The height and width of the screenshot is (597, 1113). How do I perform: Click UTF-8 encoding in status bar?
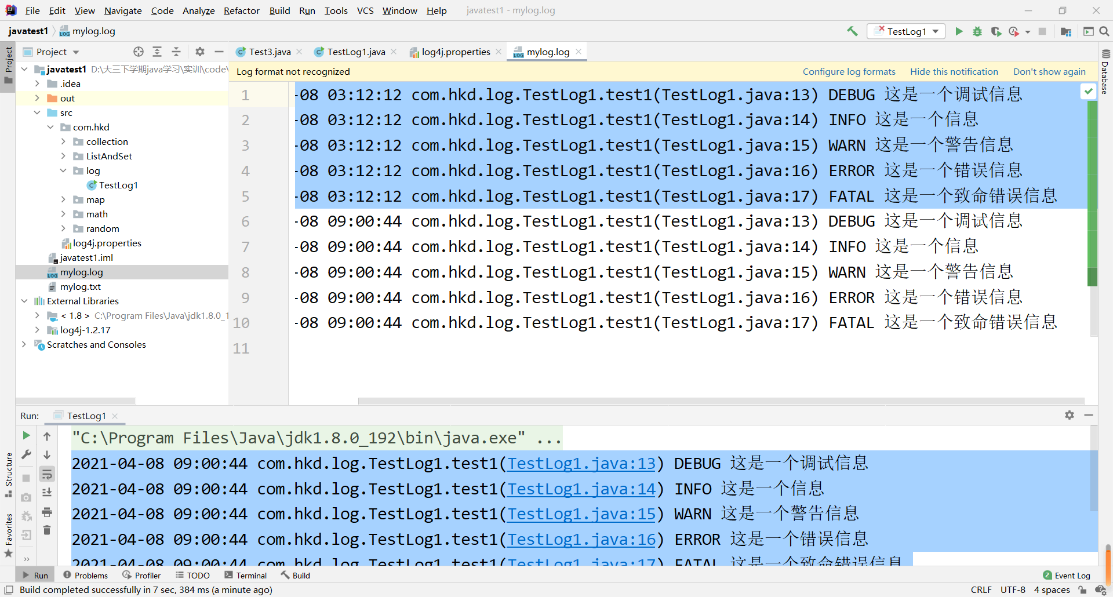(x=1013, y=590)
